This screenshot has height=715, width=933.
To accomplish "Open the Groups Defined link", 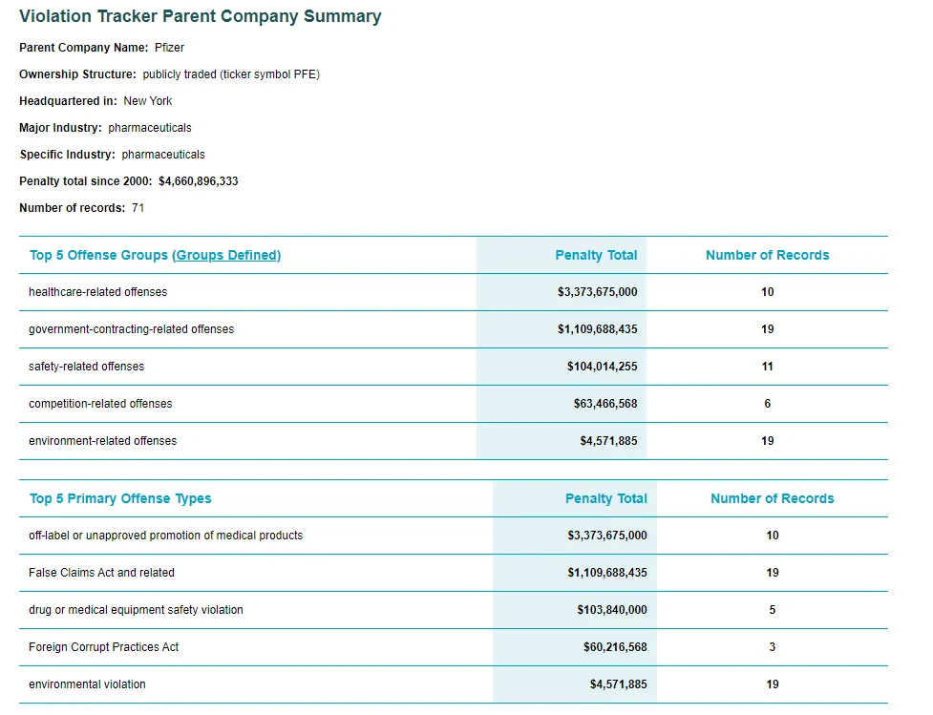I will 226,255.
